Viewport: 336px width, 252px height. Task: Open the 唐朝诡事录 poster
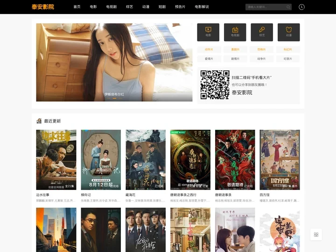pyautogui.click(x=235, y=160)
